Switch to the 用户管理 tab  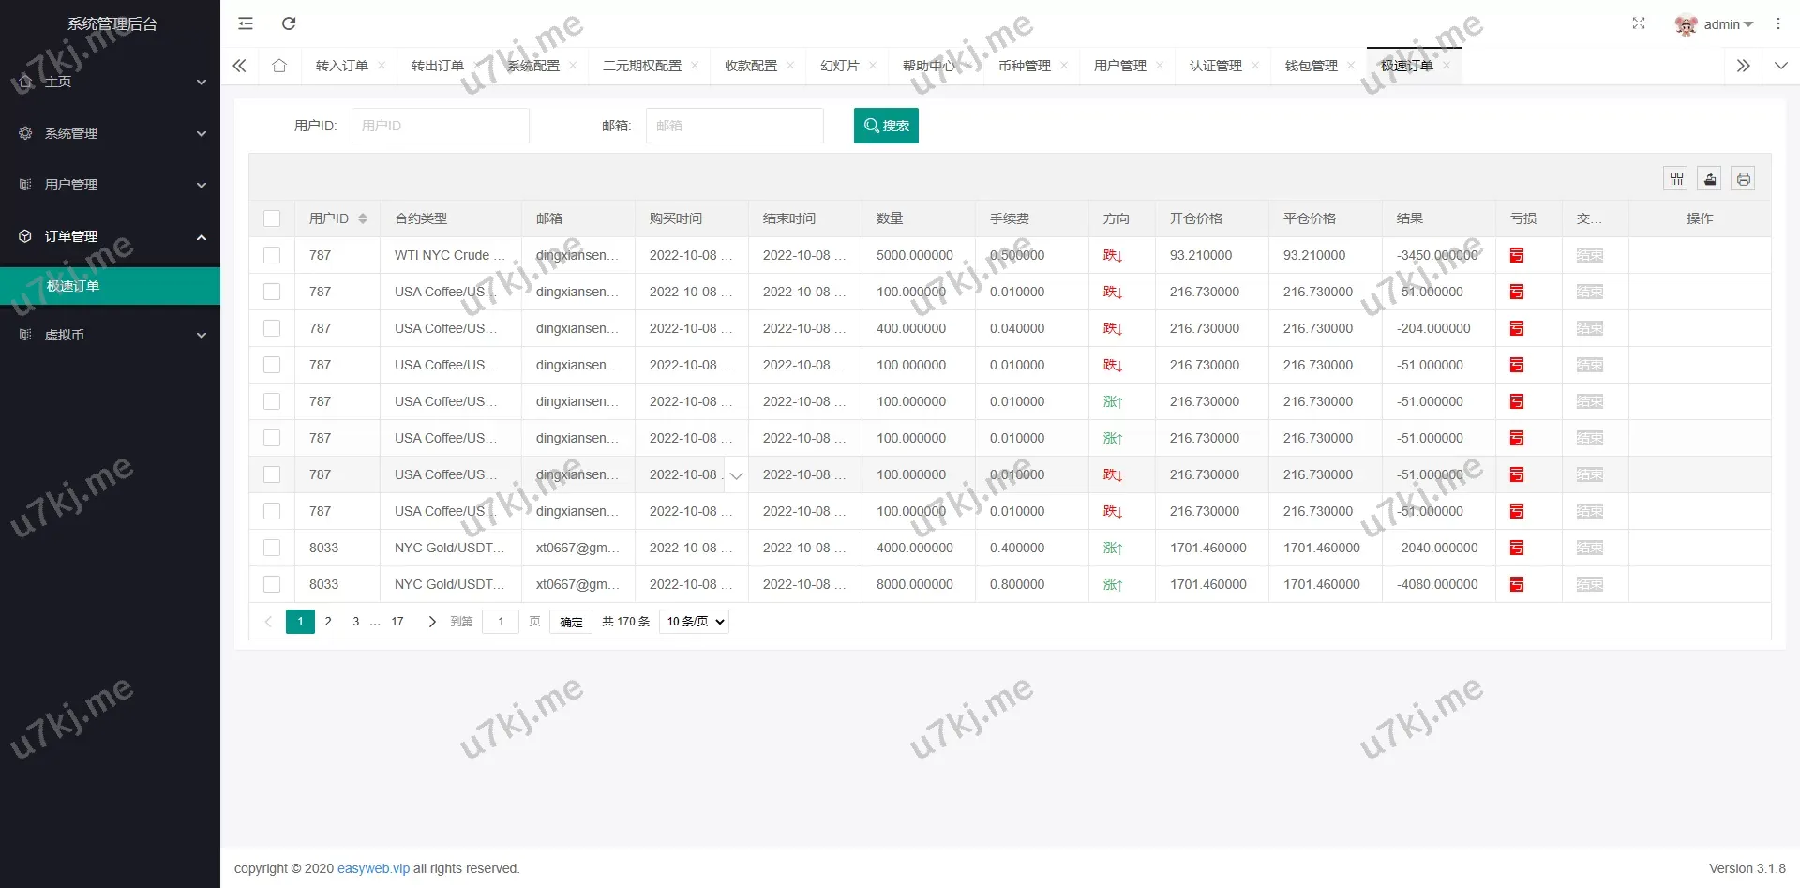click(1120, 66)
